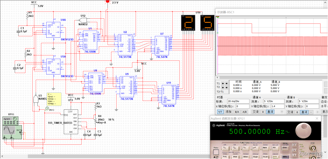Image resolution: width=328 pixels, height=159 pixels.
Task: Click channel B scale field 5 V/Div
Action: (309, 101)
